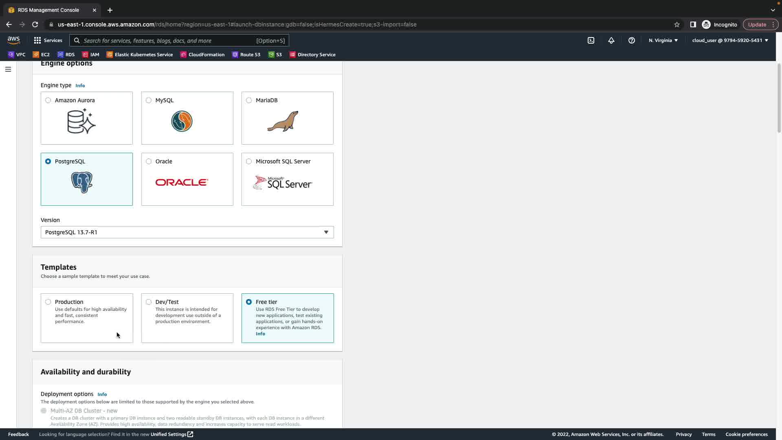Choose the Production template
The height and width of the screenshot is (440, 782).
coord(48,302)
